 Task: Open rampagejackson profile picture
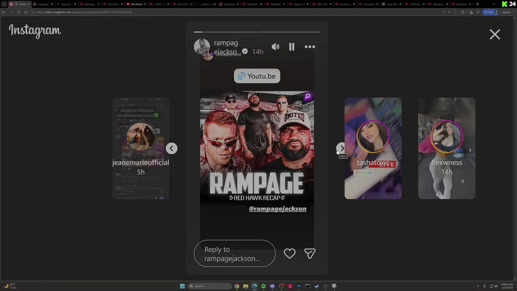tap(202, 47)
